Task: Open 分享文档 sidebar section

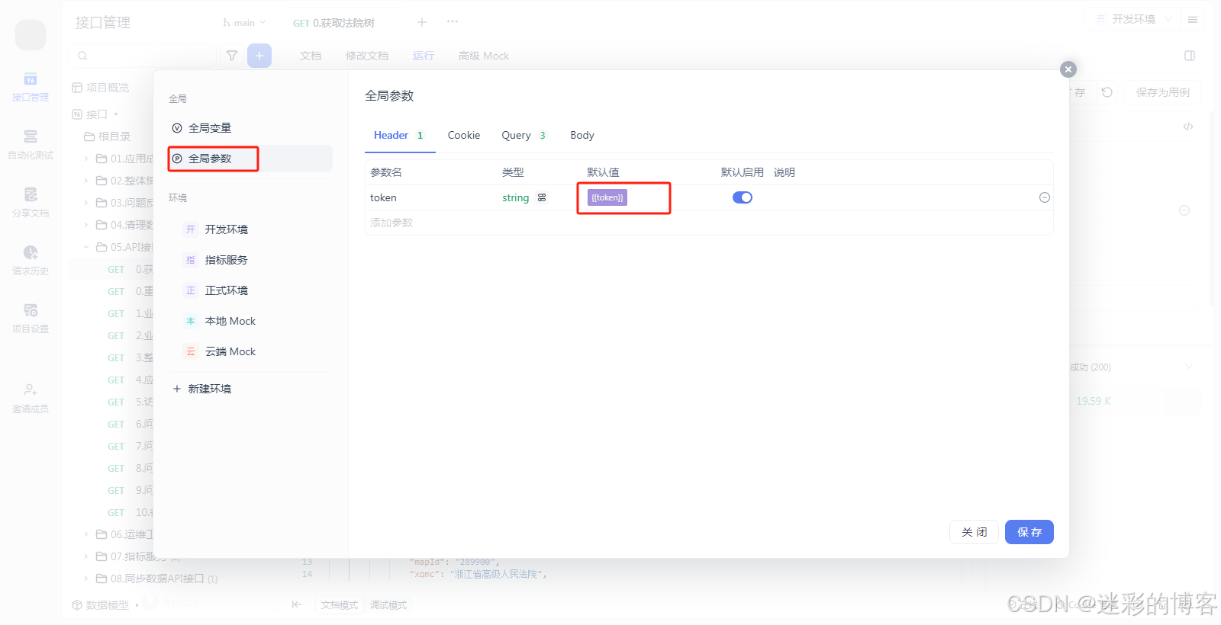Action: click(x=31, y=203)
